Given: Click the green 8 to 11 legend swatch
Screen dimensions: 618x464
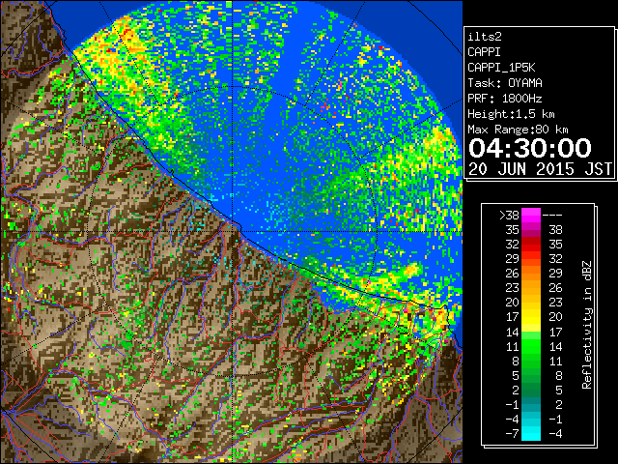Looking at the screenshot, I should [531, 361].
